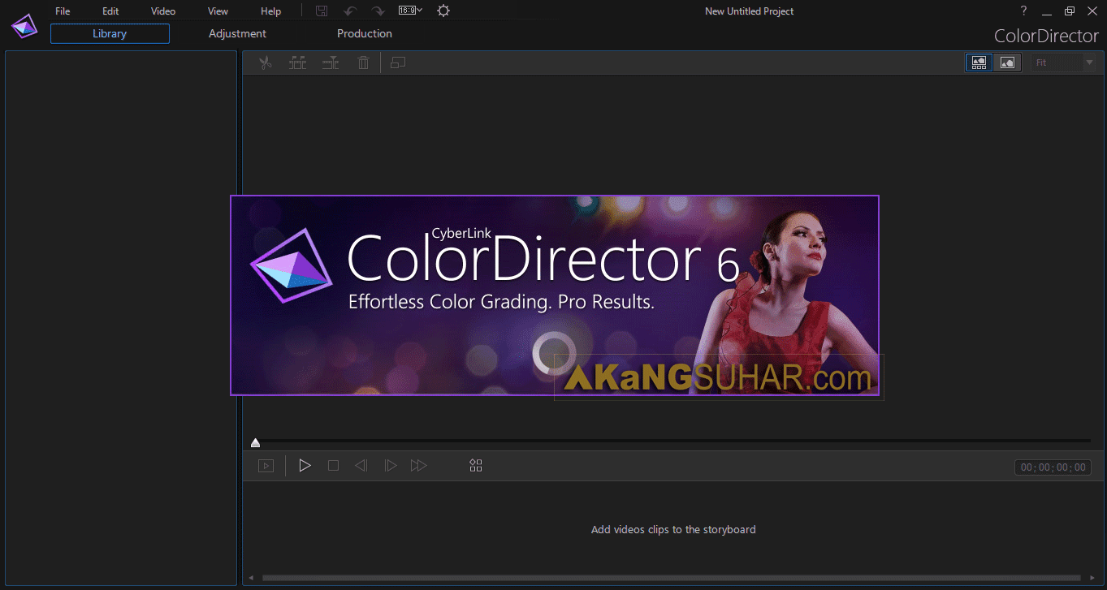
Task: Click the toolbar icon right of the scissors
Action: [297, 62]
